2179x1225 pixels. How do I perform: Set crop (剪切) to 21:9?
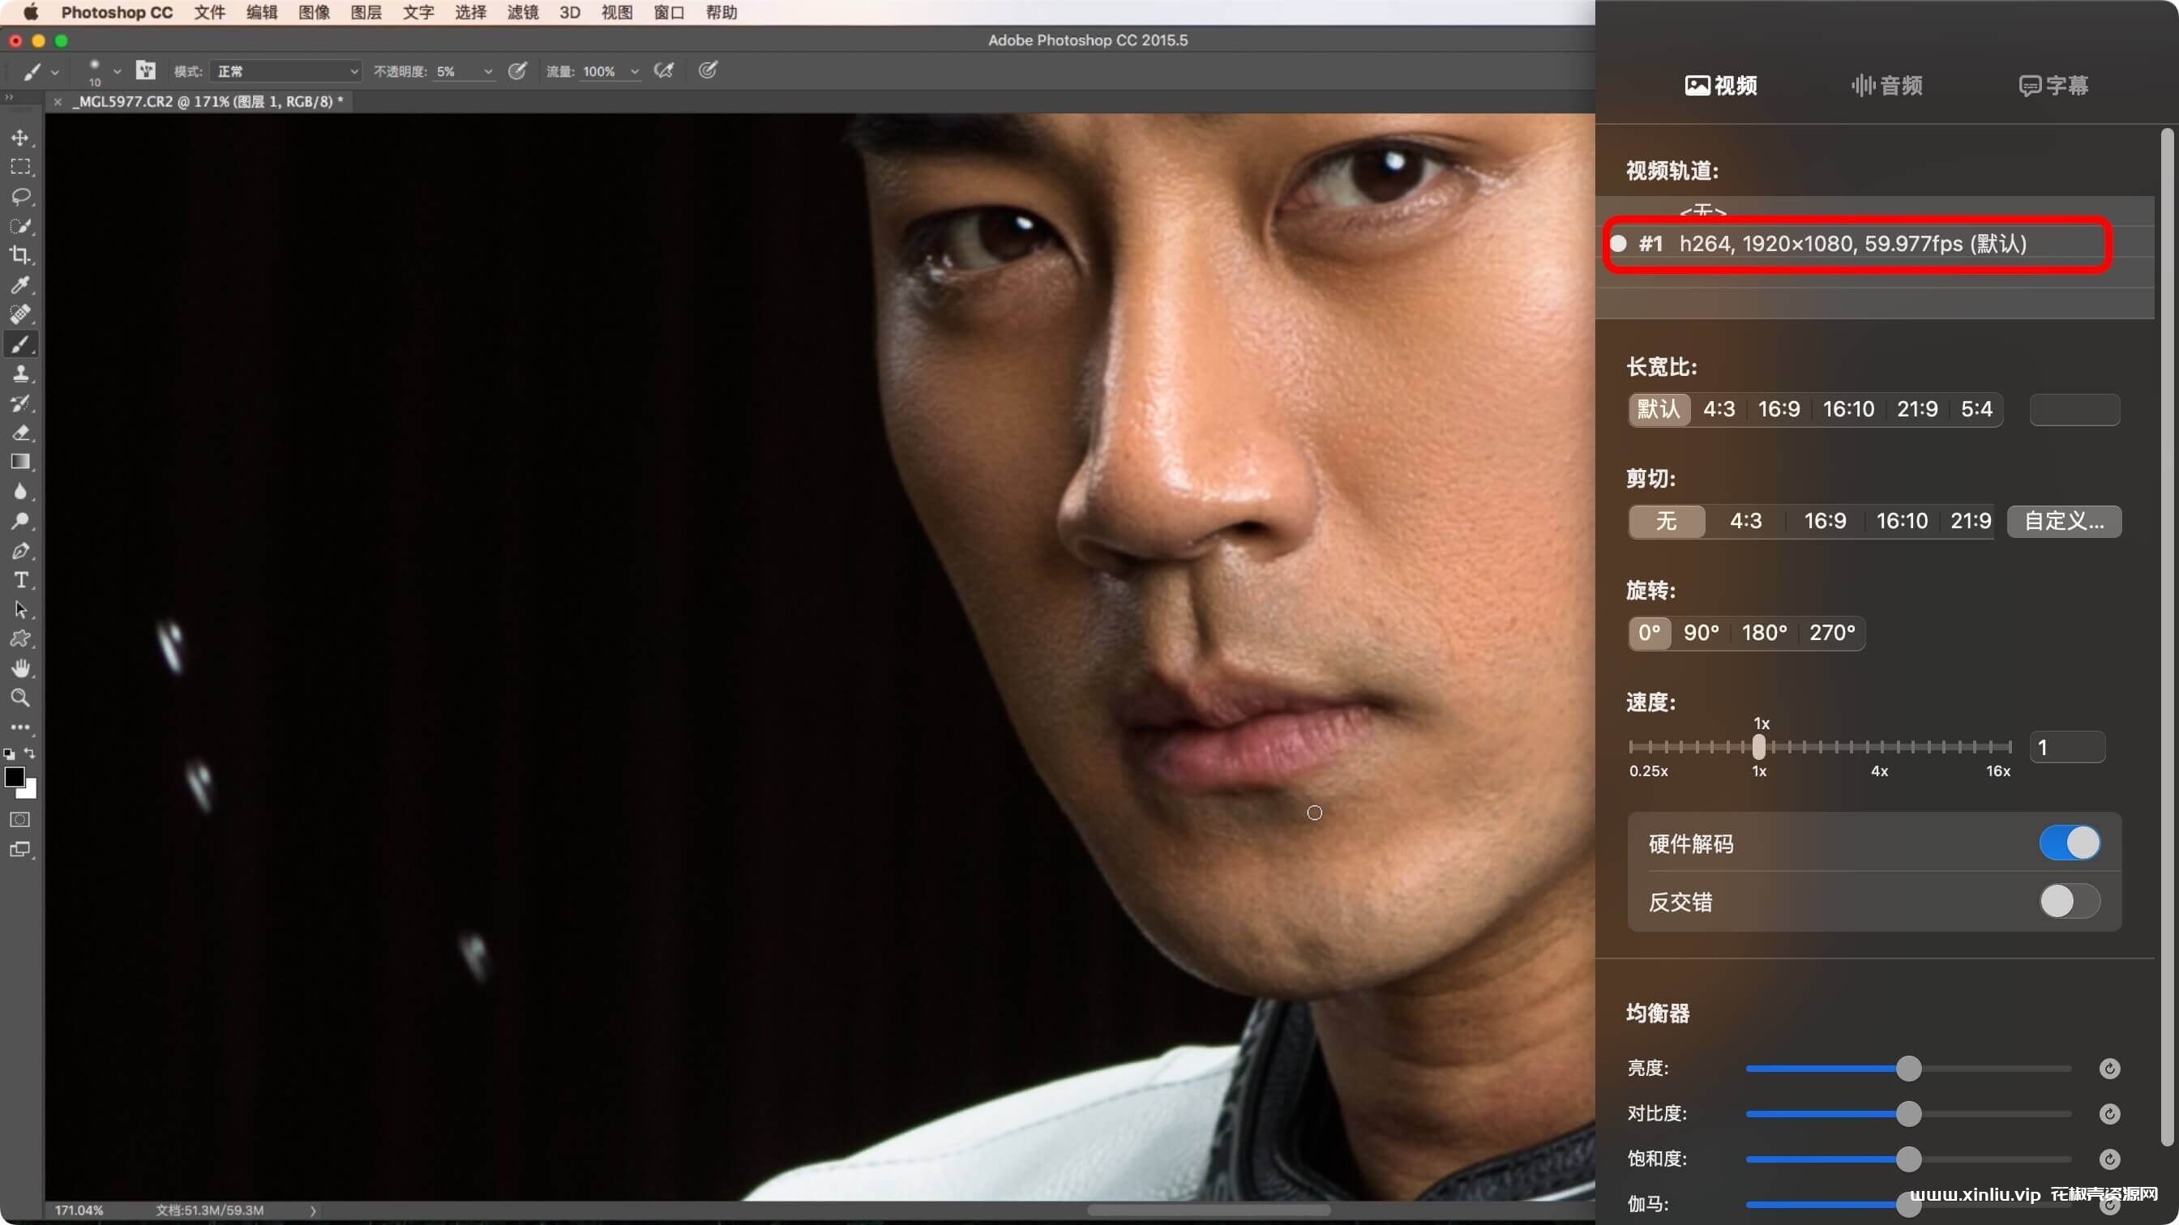(x=1970, y=521)
